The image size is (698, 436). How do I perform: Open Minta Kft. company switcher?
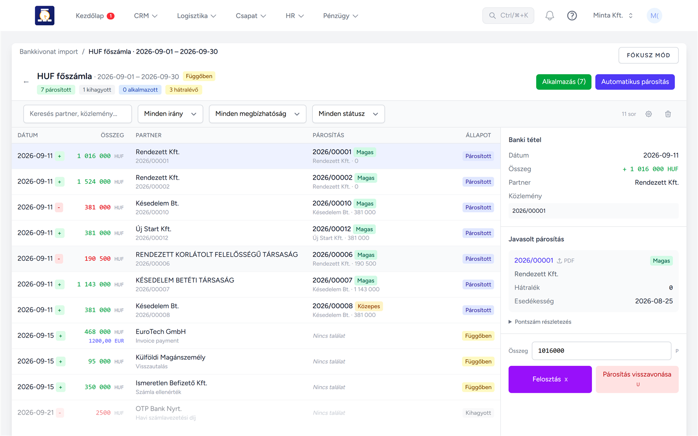pos(613,16)
